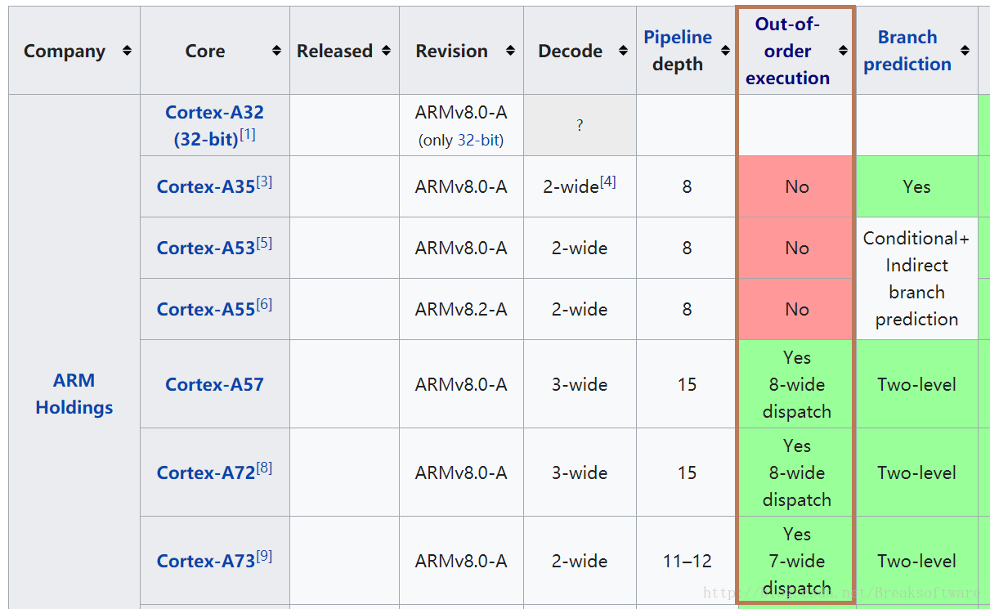Open the 32-bit link in Revision cell
Image resolution: width=990 pixels, height=609 pixels.
(478, 140)
